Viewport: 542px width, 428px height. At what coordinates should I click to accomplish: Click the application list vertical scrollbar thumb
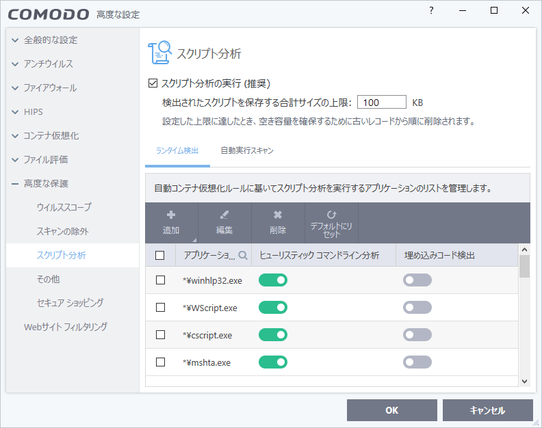point(524,266)
